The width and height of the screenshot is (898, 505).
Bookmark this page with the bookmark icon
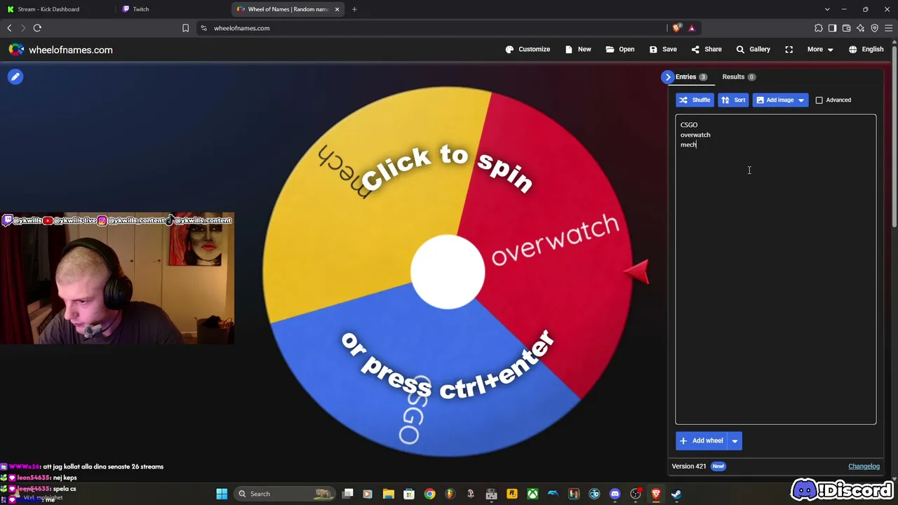coord(185,28)
